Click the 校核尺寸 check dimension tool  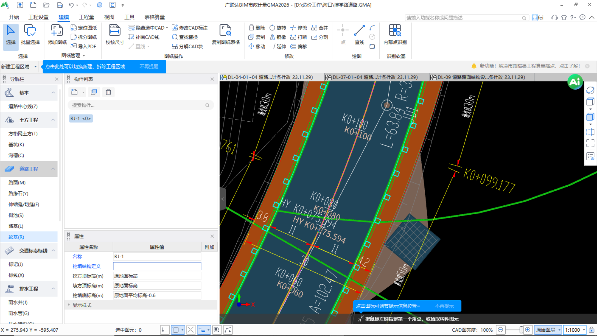[114, 34]
